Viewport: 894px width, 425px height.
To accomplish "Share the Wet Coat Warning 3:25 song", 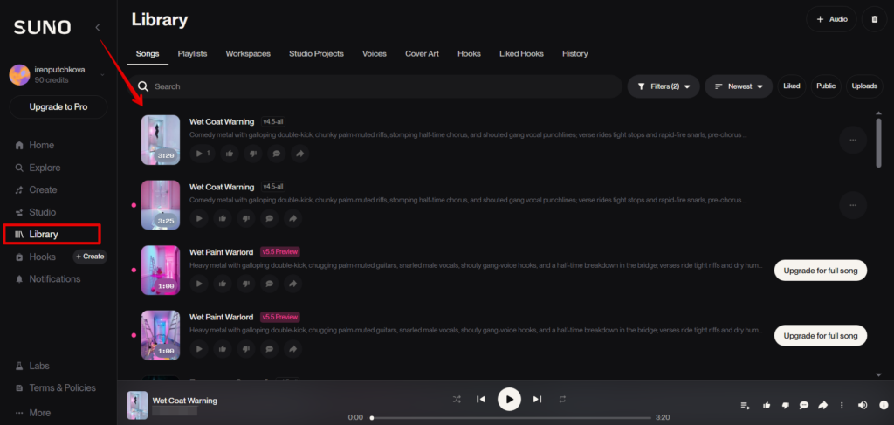I will pyautogui.click(x=292, y=218).
